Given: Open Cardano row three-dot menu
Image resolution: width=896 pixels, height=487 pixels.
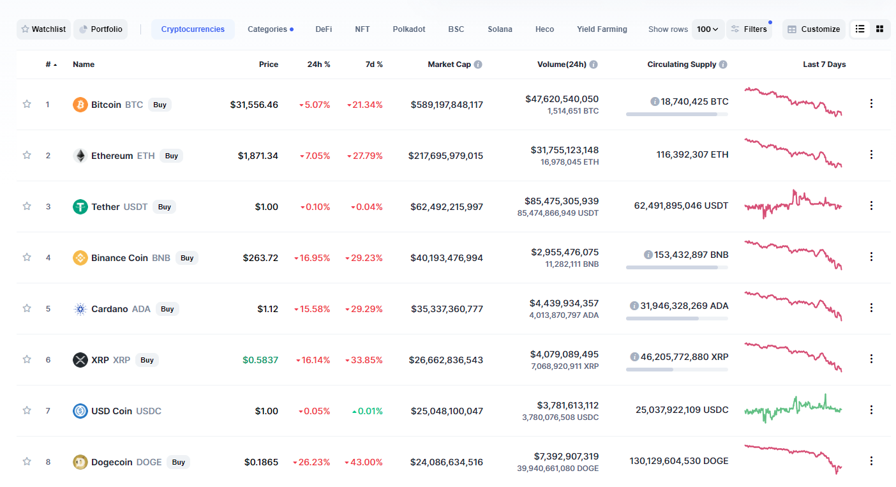Looking at the screenshot, I should (871, 308).
